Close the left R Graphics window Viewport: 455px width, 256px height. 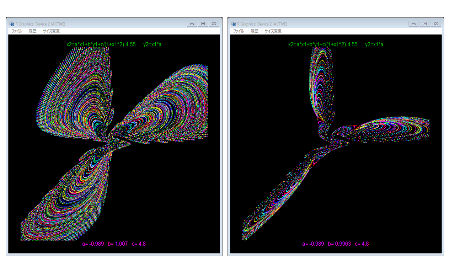point(214,24)
